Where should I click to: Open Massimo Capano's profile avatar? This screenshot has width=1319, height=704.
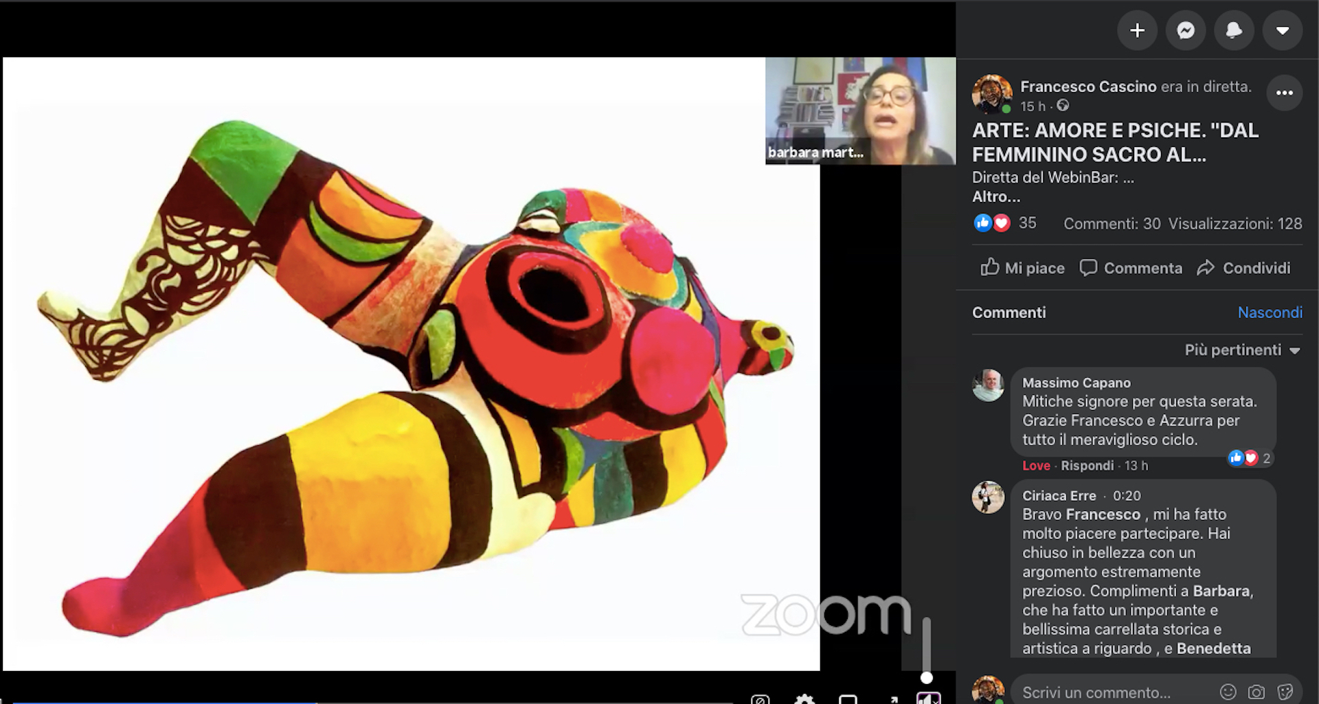click(988, 385)
